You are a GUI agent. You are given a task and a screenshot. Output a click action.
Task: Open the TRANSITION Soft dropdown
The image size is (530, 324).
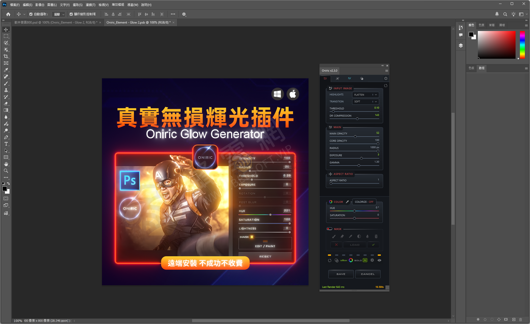365,102
